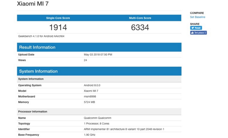228x138 pixels.
Task: Click 'Geekbench 4.1.0 for Android AArch64' text
Action: point(41,36)
